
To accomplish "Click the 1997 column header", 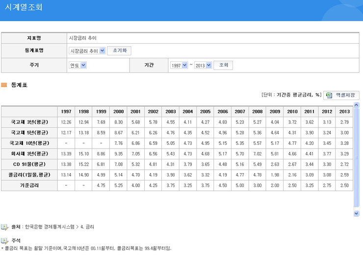I will coord(66,111).
